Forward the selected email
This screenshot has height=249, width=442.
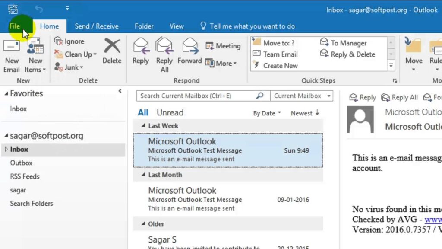[x=189, y=52]
